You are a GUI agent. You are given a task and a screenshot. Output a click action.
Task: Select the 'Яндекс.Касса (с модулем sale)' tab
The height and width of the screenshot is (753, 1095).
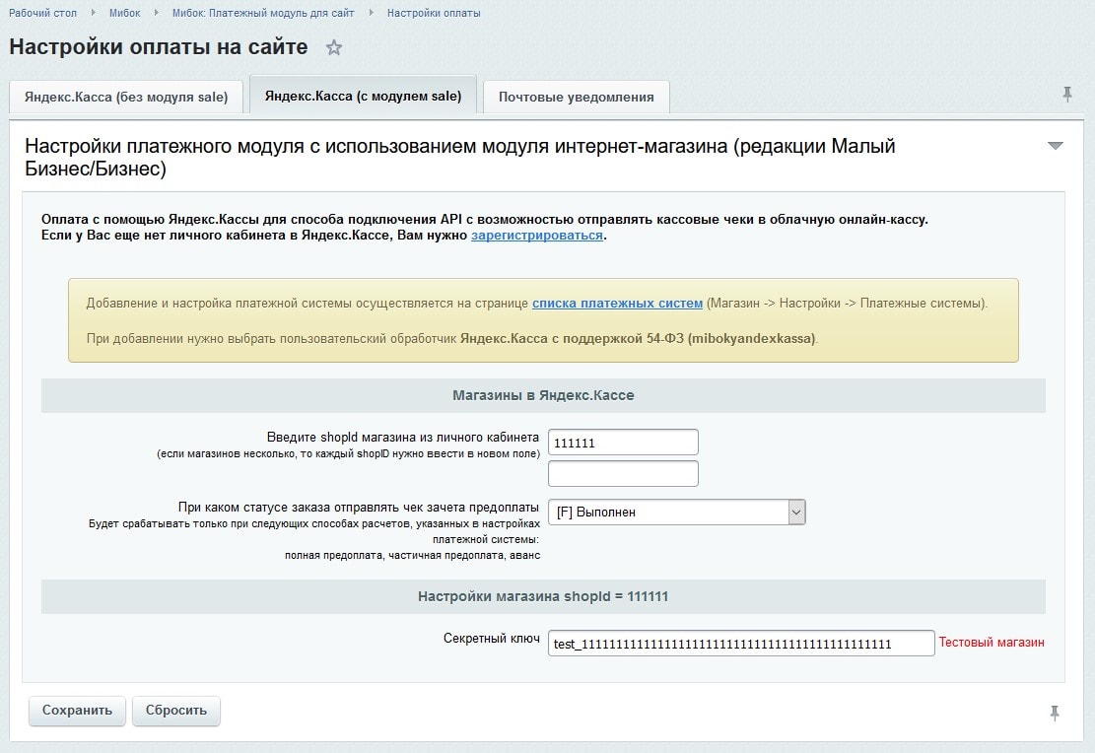click(x=363, y=96)
